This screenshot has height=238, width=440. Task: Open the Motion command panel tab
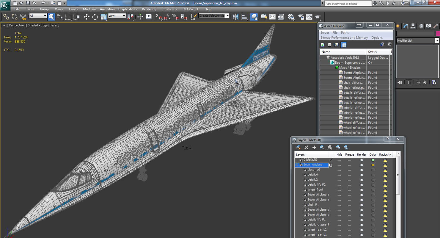click(x=421, y=26)
